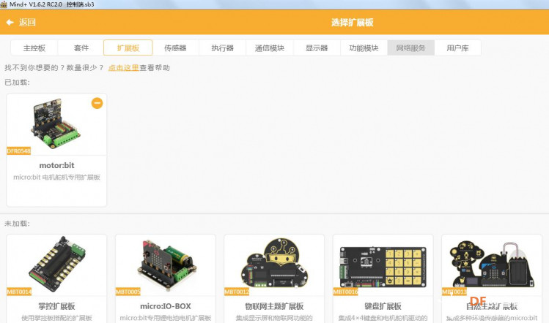Click the motor:bit board thumbnail

tap(56, 124)
